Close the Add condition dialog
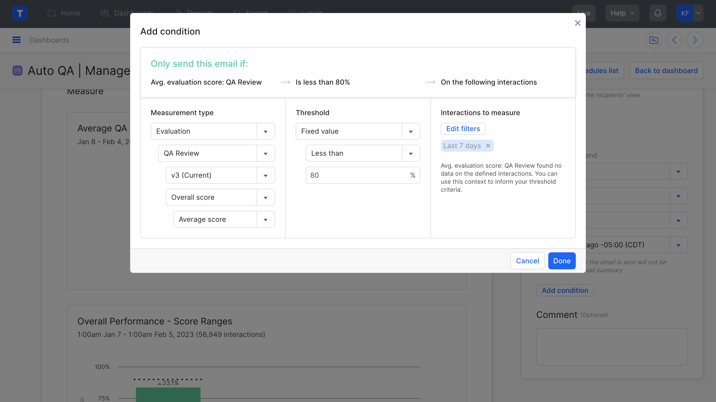This screenshot has height=402, width=716. click(578, 23)
